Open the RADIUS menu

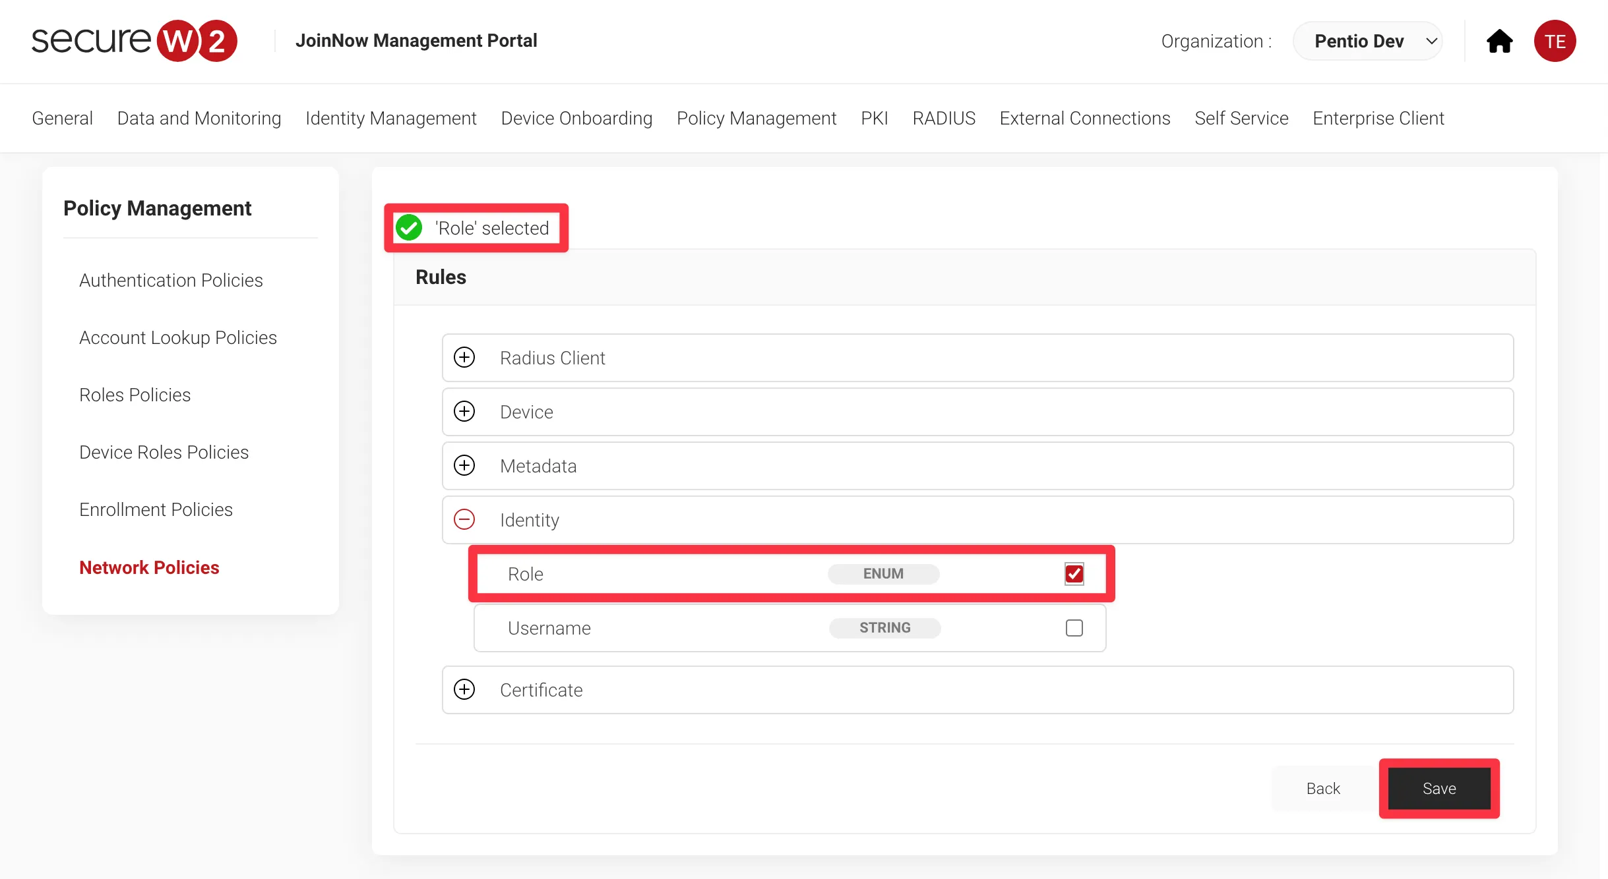pos(943,118)
